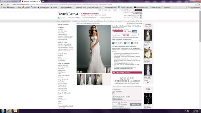Click the browser back arrow
Image resolution: width=201 pixels, height=113 pixels.
[x=2, y=4]
